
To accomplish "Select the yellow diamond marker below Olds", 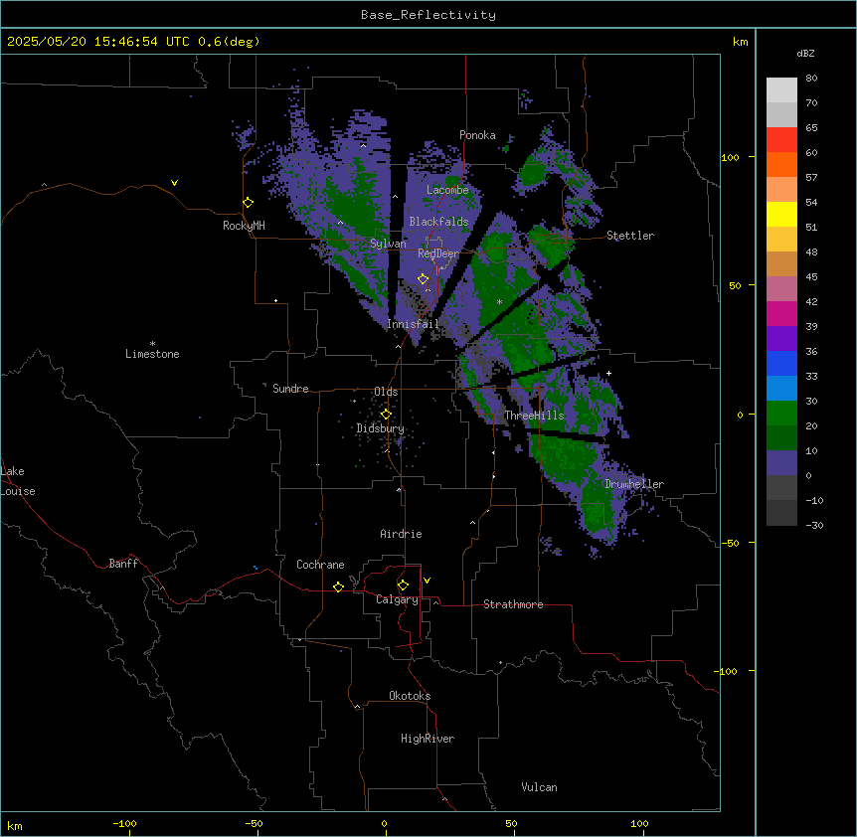I will coord(386,415).
